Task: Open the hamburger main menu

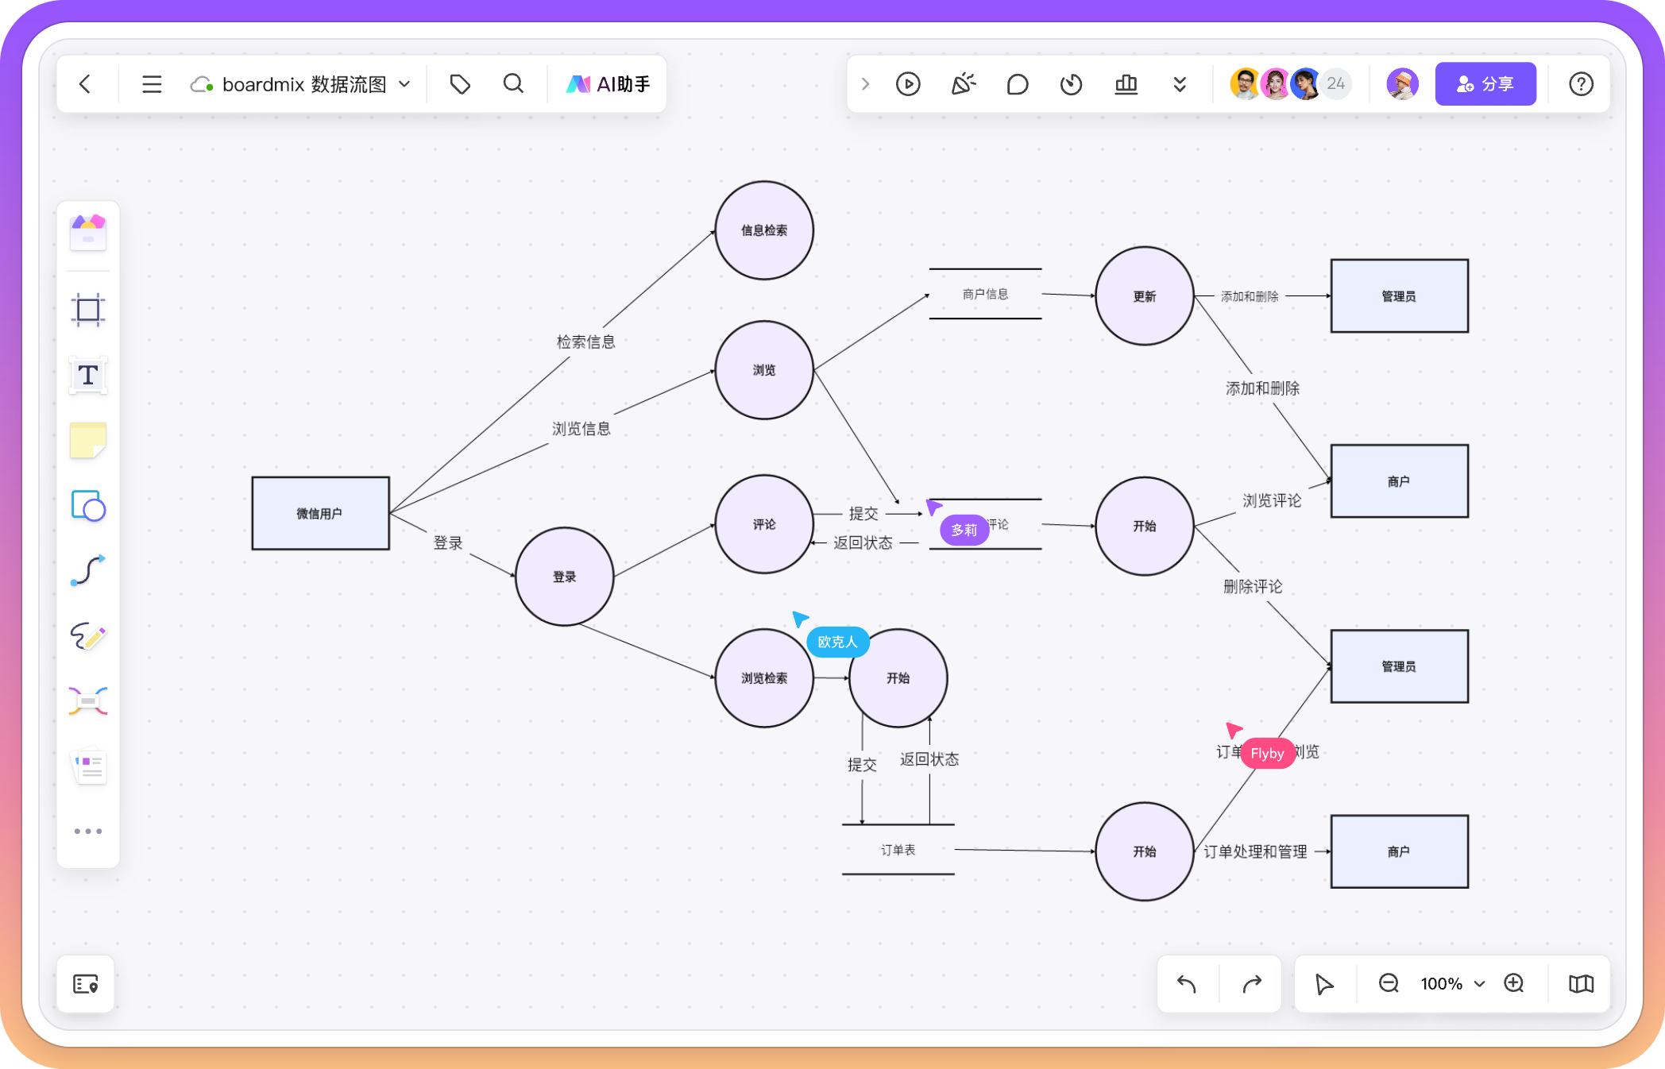Action: (x=152, y=84)
